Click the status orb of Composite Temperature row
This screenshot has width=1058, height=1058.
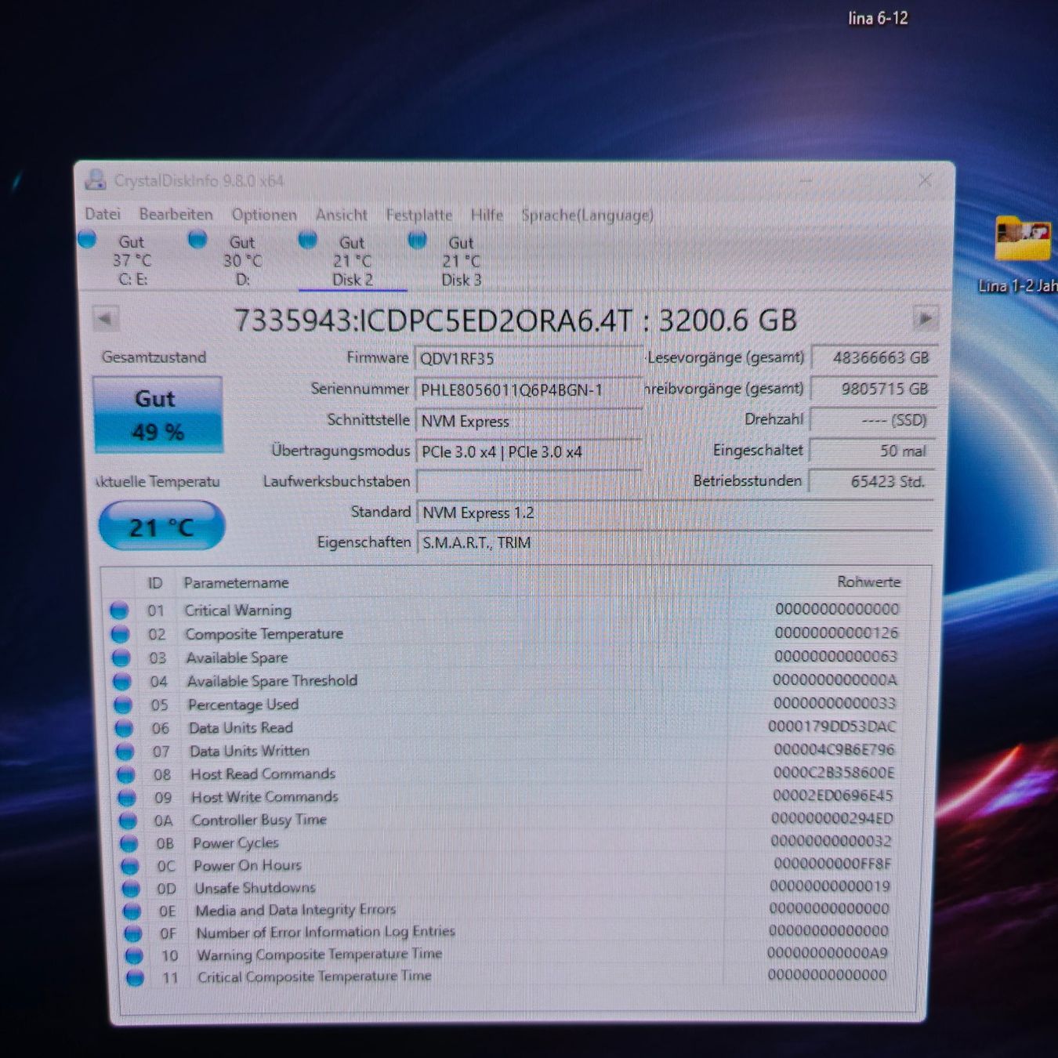[120, 633]
